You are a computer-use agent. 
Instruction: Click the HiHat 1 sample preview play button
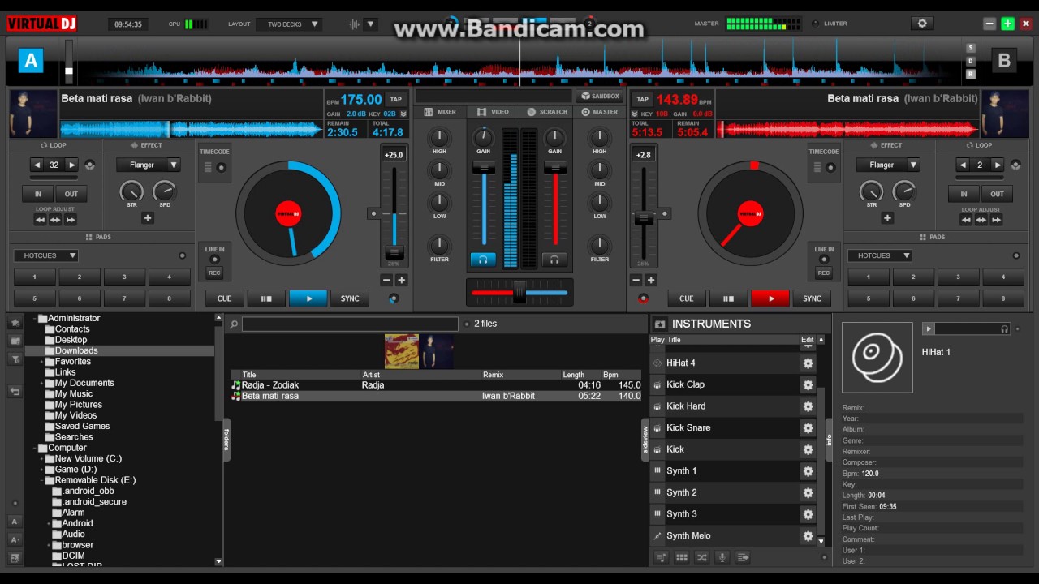[929, 328]
